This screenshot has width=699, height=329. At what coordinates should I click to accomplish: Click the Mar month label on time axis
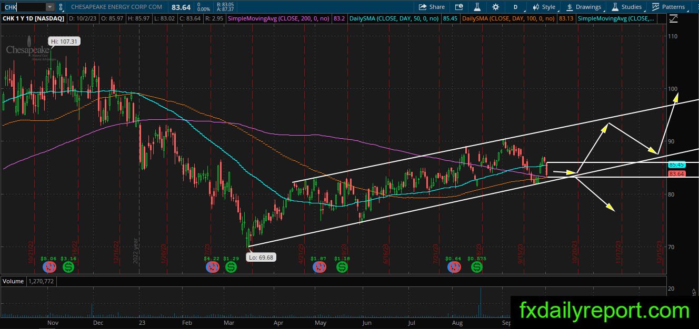tap(228, 323)
